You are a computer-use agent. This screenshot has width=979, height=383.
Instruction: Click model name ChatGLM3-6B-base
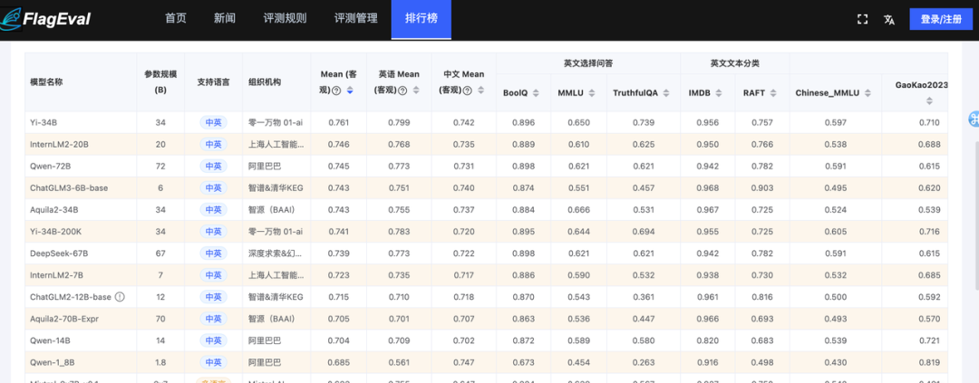click(69, 187)
